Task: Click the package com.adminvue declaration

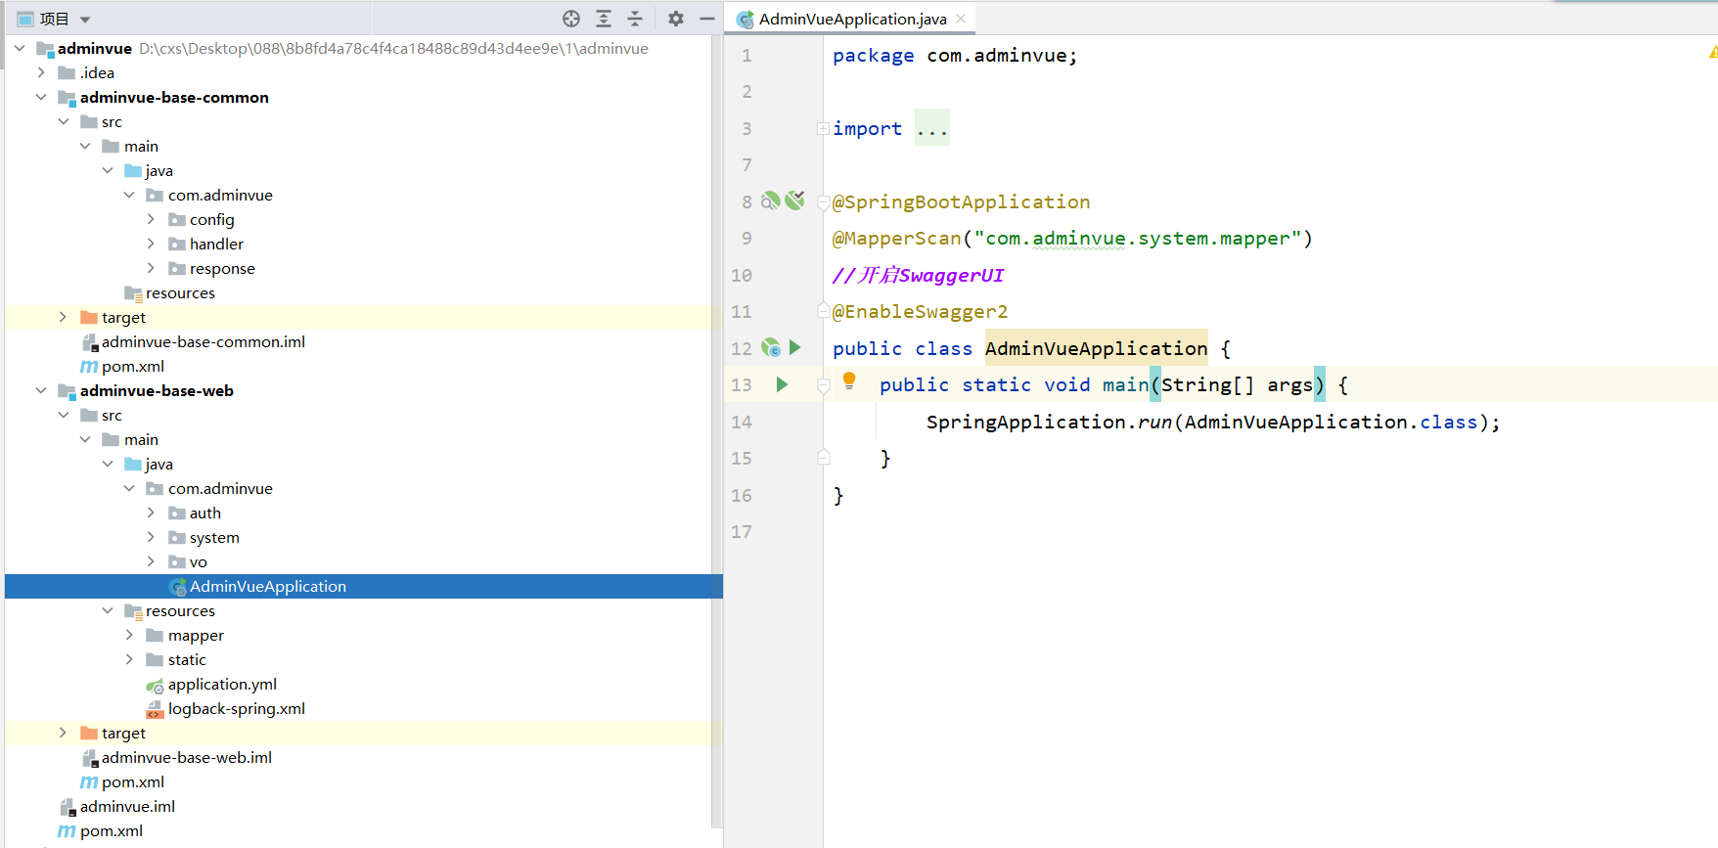Action: pos(955,55)
